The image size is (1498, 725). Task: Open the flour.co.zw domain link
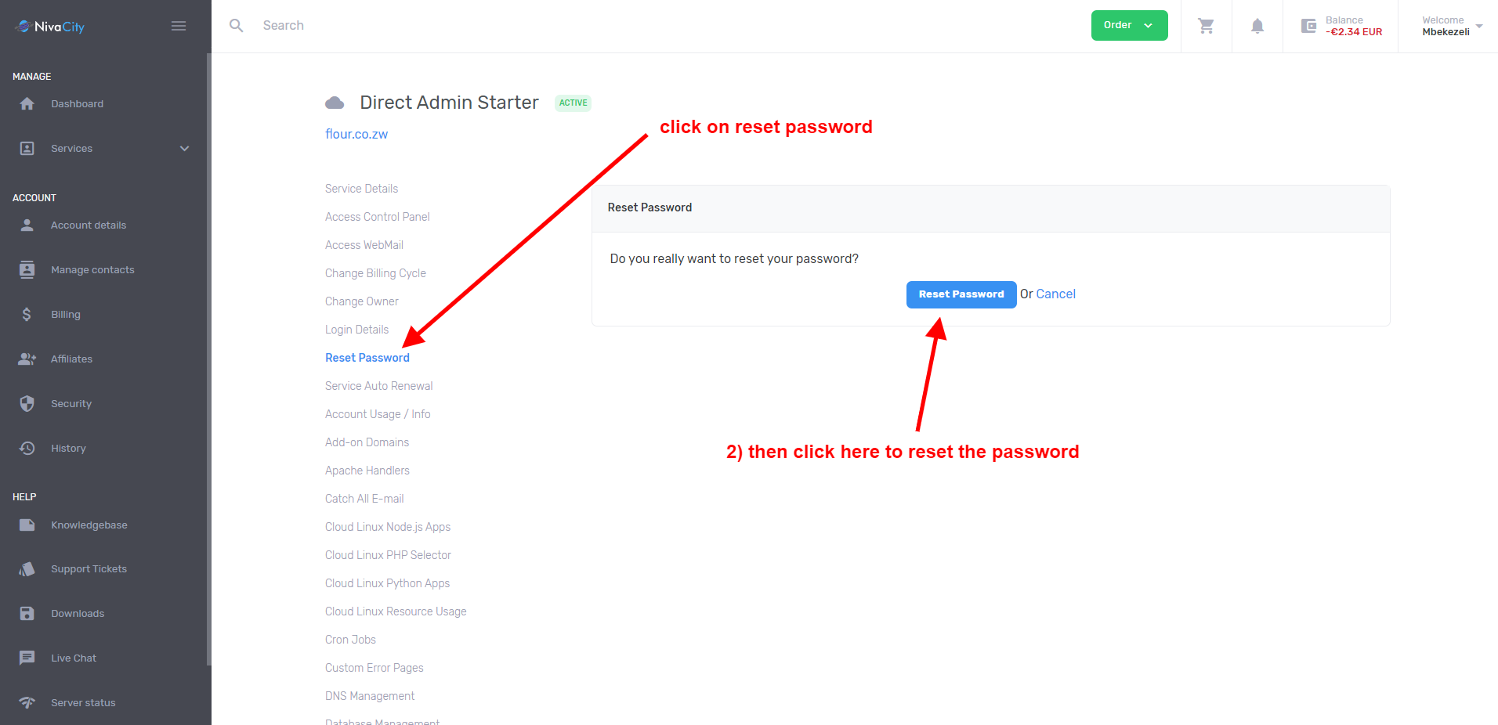tap(356, 134)
